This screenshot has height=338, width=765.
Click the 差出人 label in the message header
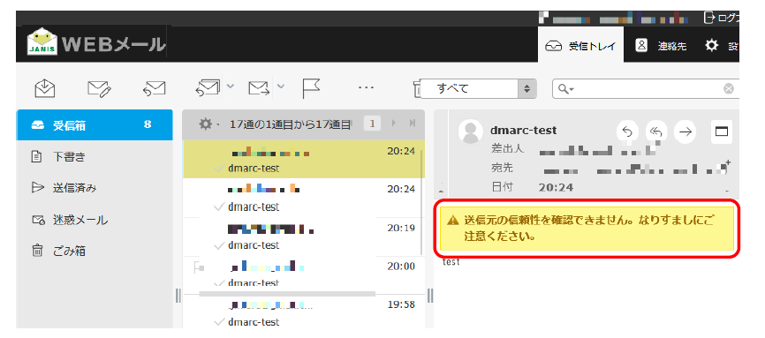click(x=507, y=149)
